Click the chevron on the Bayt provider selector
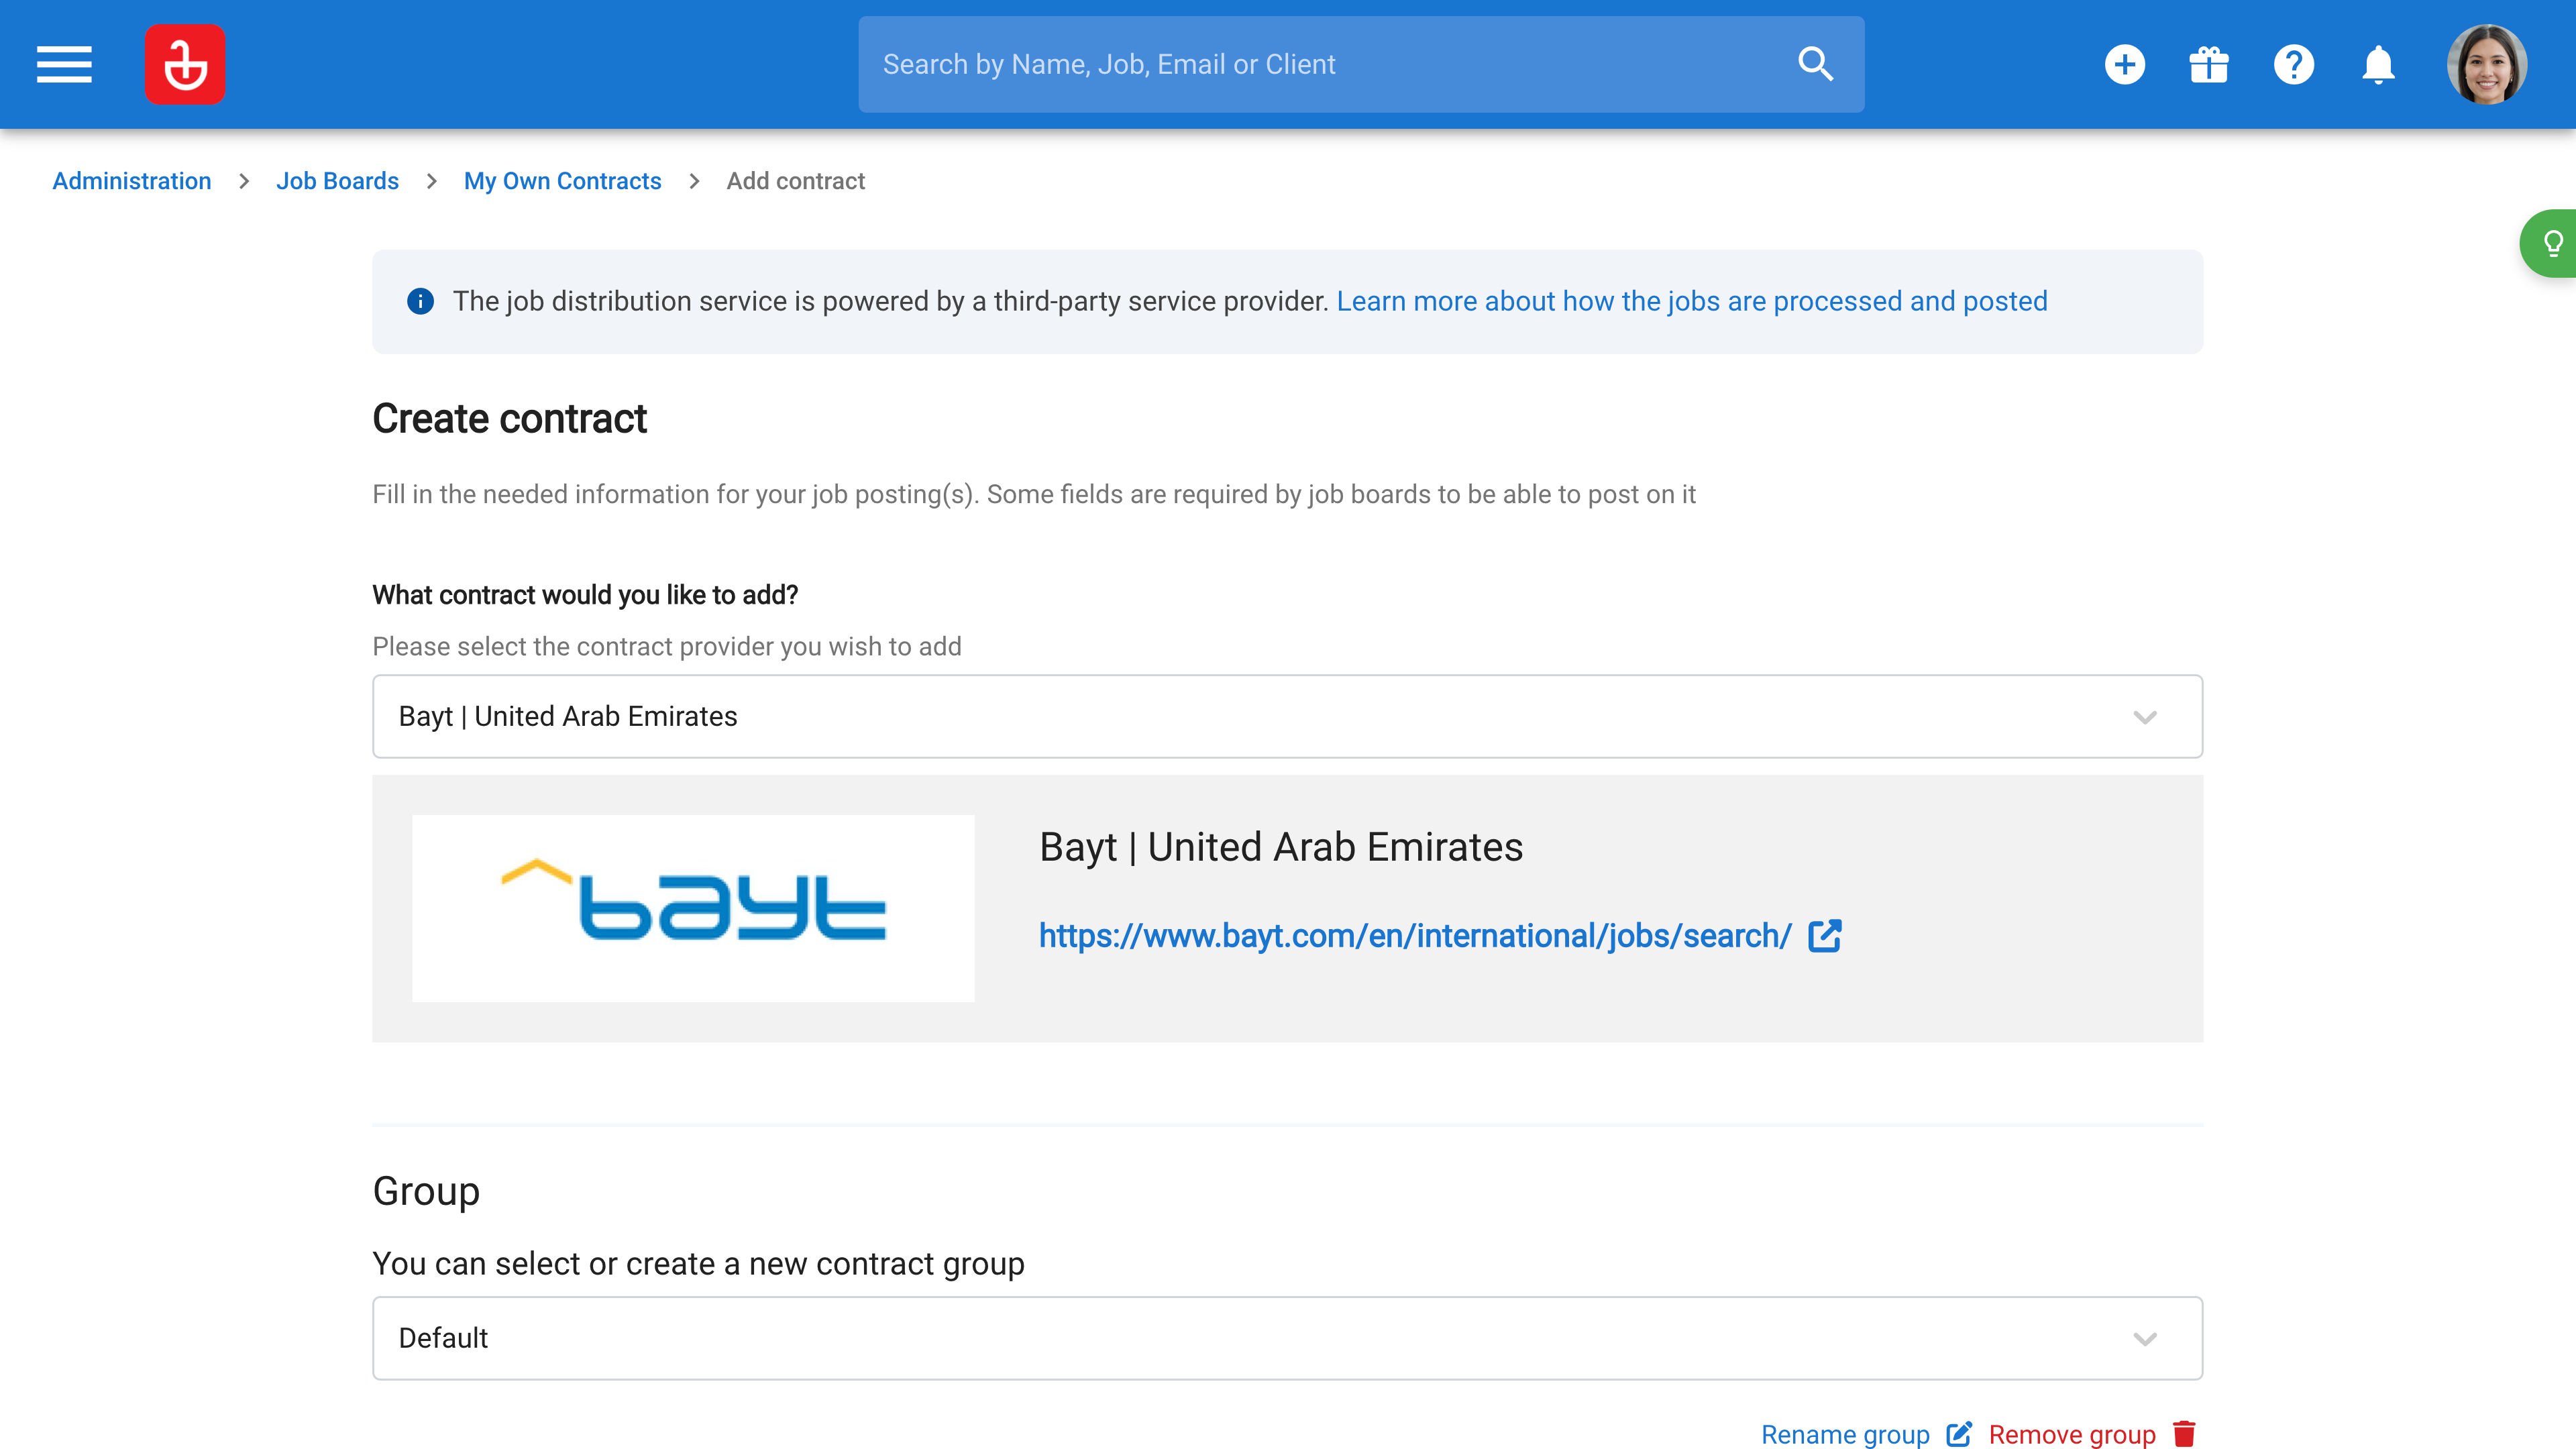Image resolution: width=2576 pixels, height=1449 pixels. (2146, 716)
